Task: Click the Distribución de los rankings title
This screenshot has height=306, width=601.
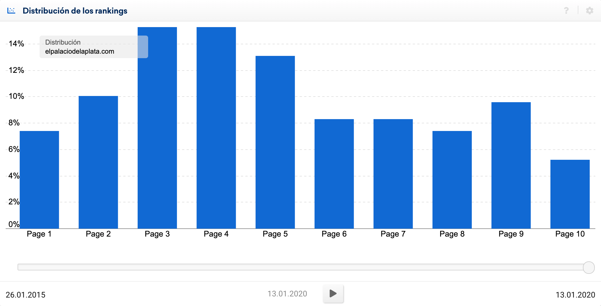Action: tap(75, 11)
